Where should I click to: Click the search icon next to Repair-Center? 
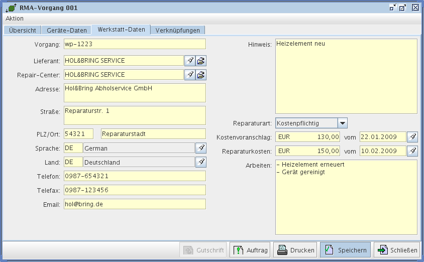click(x=190, y=75)
